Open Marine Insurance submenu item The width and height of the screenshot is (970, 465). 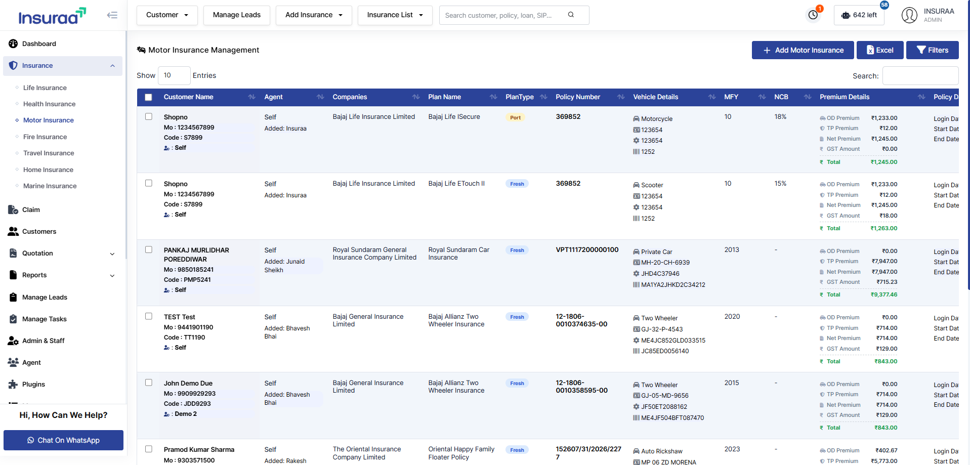[50, 186]
